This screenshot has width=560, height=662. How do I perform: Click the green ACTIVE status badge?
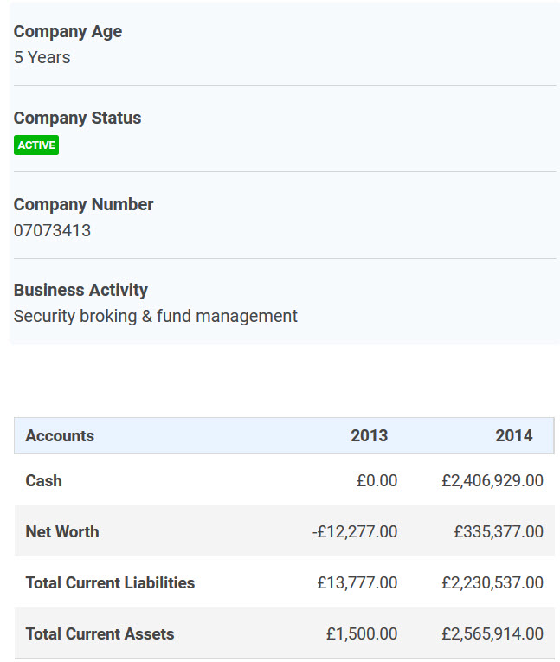point(36,145)
